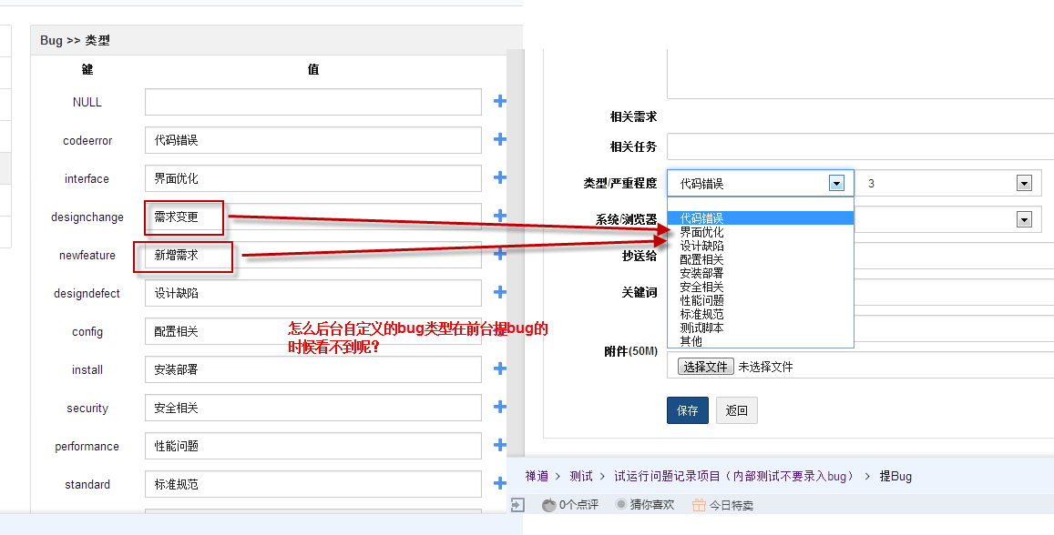Add a row after the install entry
This screenshot has height=535, width=1054.
pyautogui.click(x=499, y=368)
